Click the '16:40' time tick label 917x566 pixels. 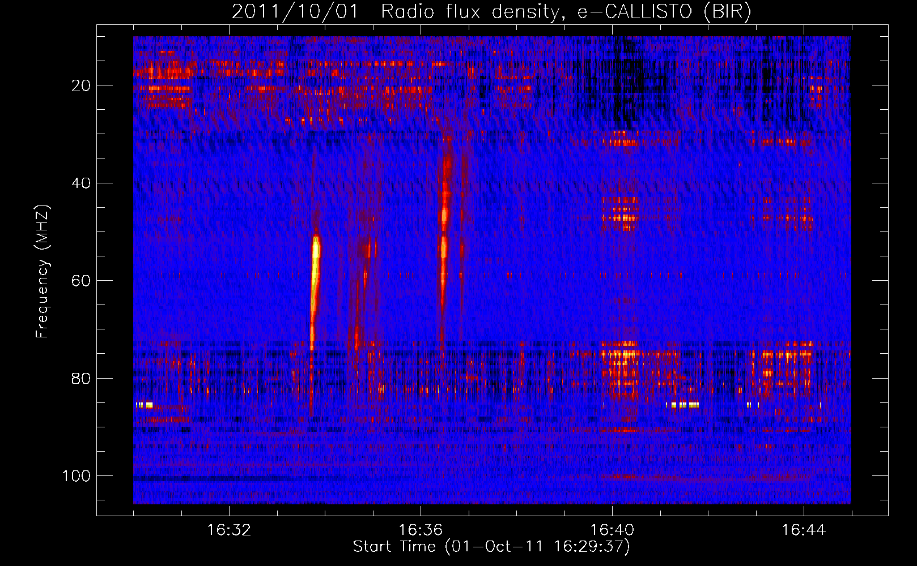click(x=612, y=530)
